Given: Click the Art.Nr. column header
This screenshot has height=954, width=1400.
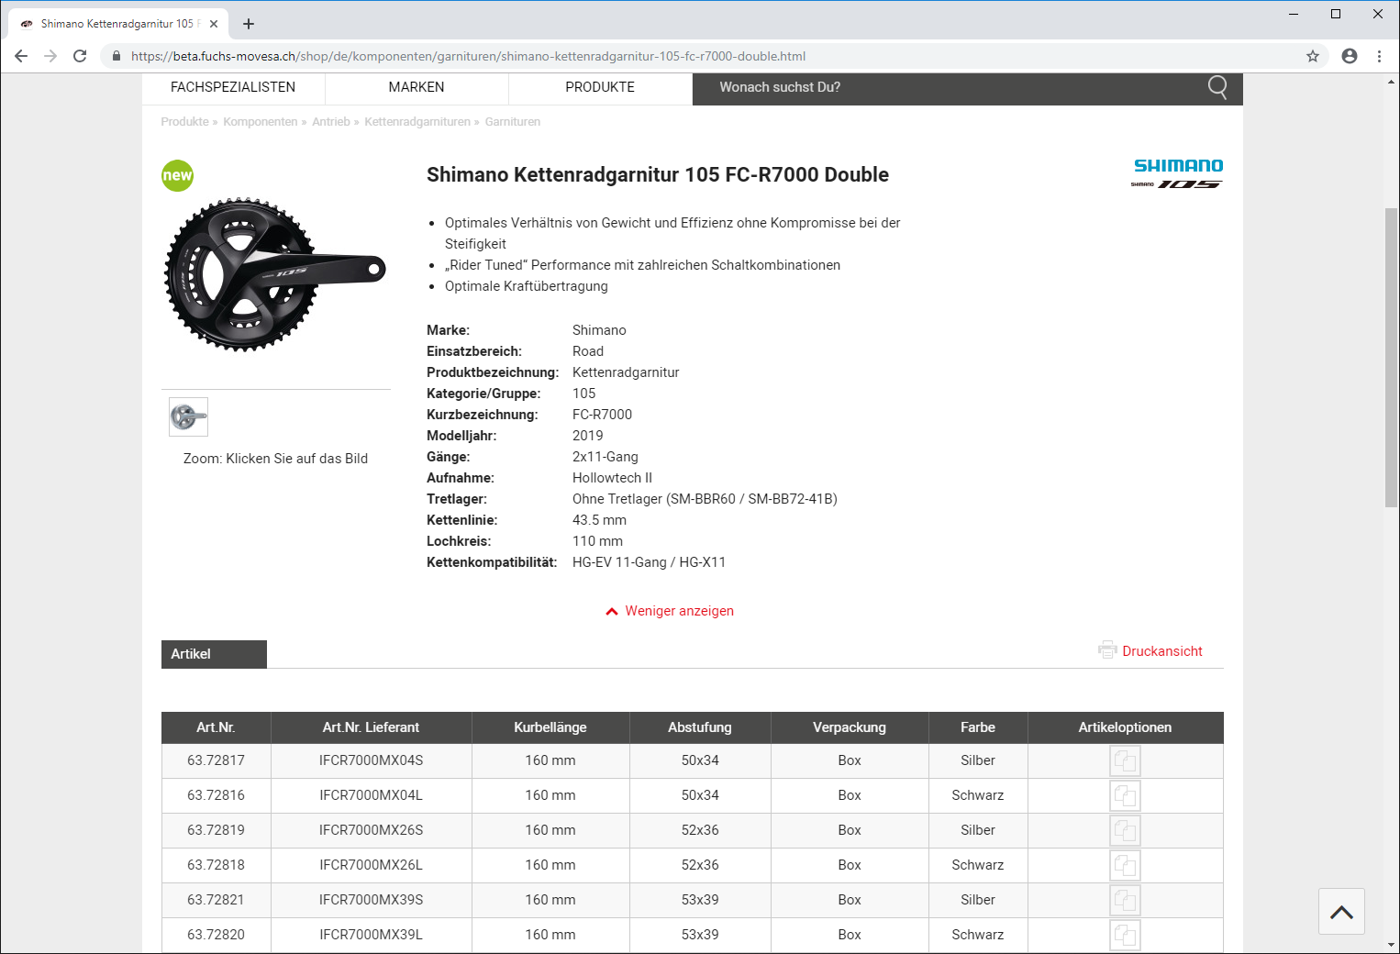Looking at the screenshot, I should coord(216,727).
